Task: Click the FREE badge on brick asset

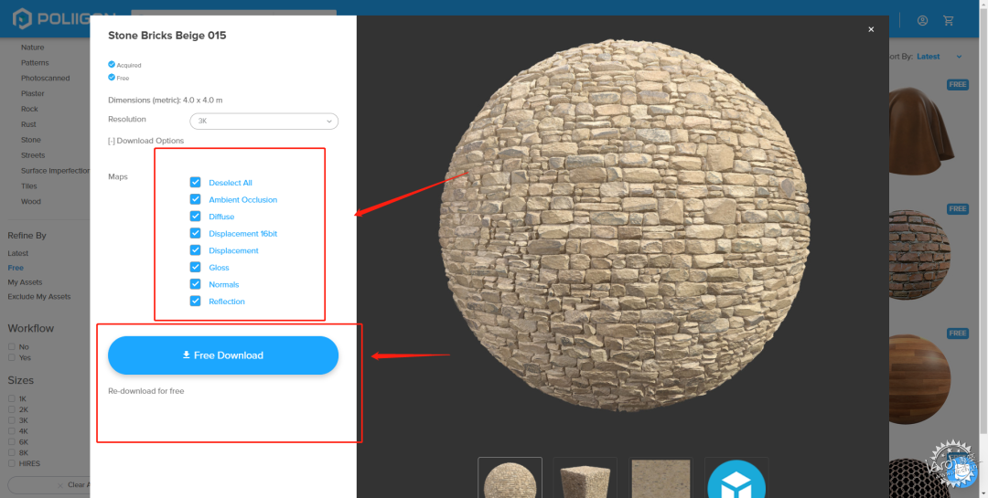Action: pyautogui.click(x=957, y=208)
